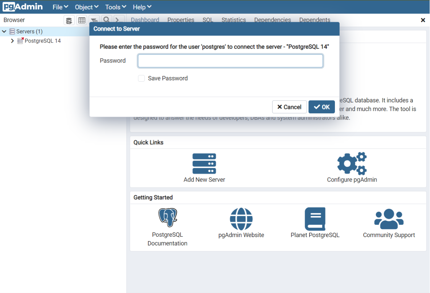Click the disconnected PostgreSQL 14 server icon
430x293 pixels.
[x=20, y=41]
